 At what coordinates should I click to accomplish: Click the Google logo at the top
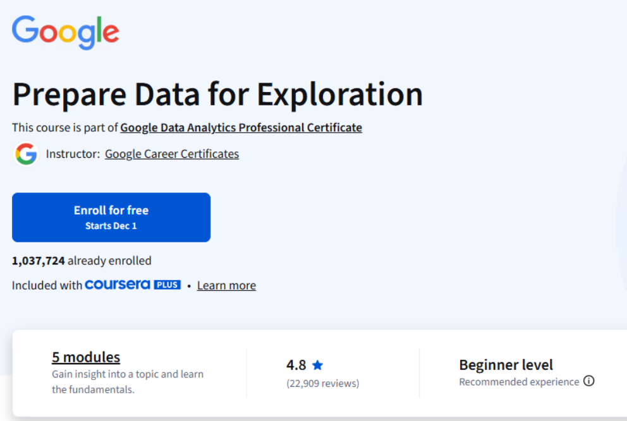[65, 32]
